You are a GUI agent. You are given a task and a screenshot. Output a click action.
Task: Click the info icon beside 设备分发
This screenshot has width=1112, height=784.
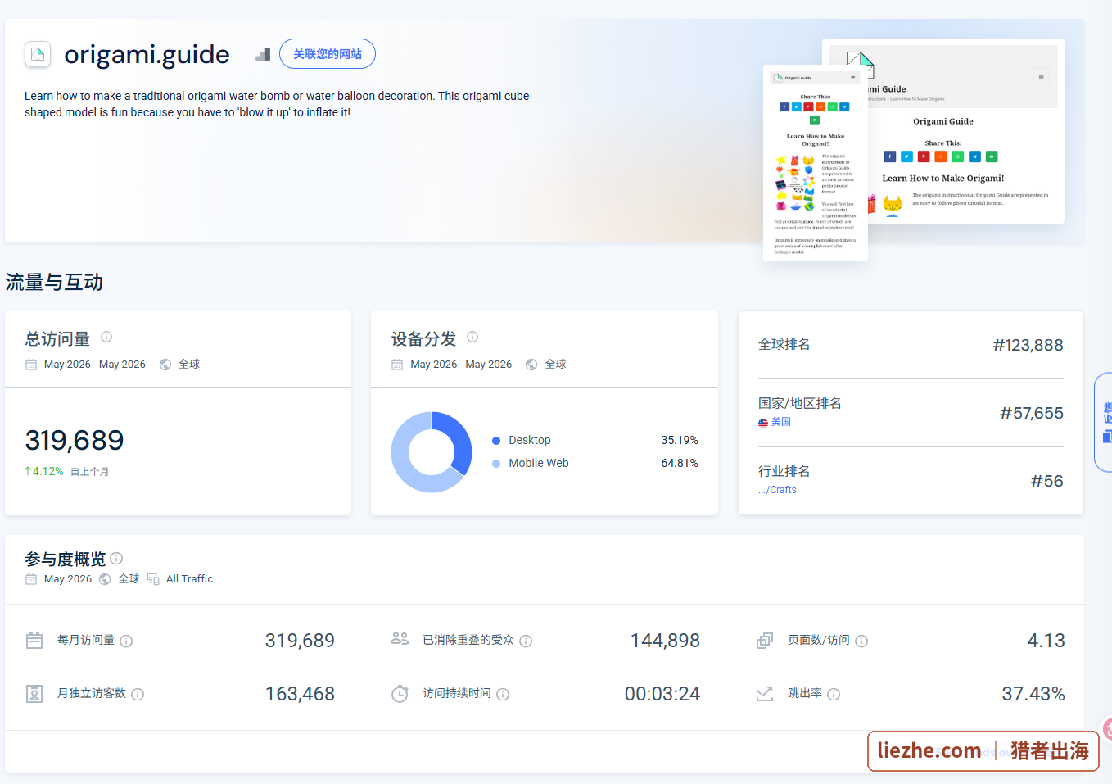pos(472,337)
